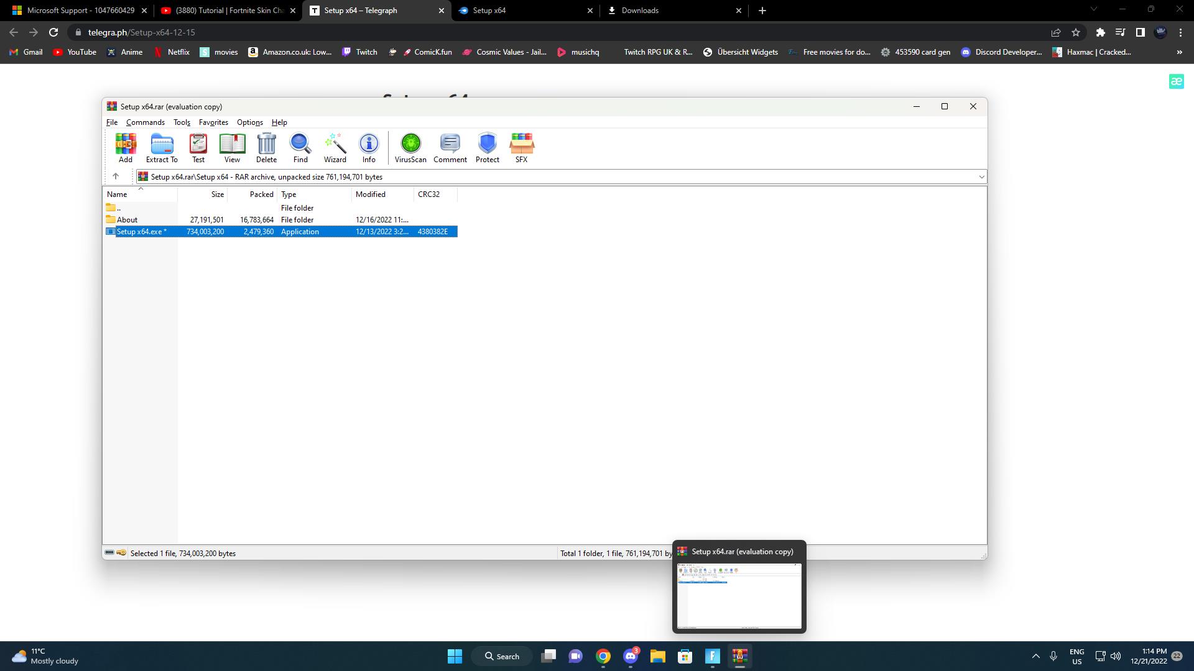Click the Extract To toolbar icon
Image resolution: width=1194 pixels, height=671 pixels.
pyautogui.click(x=162, y=147)
